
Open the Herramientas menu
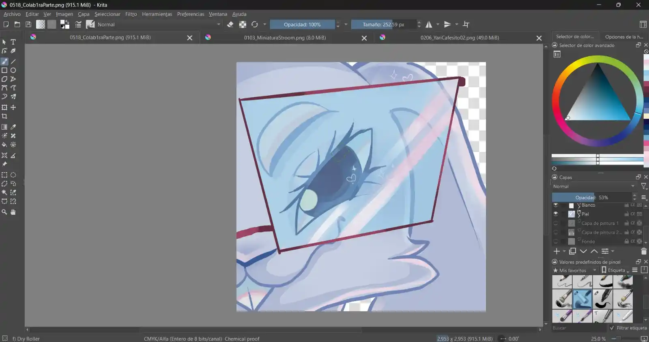(x=157, y=14)
